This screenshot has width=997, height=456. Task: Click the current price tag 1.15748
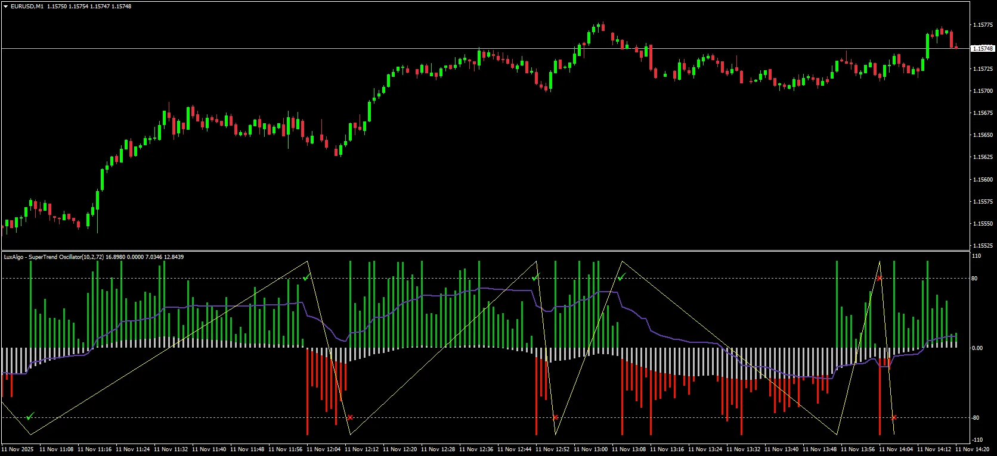pyautogui.click(x=983, y=48)
